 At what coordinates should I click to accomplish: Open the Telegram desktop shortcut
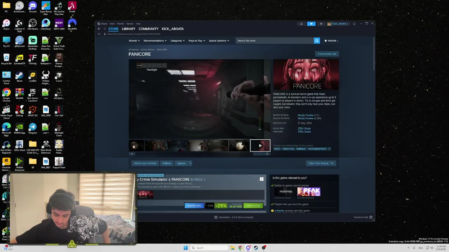(33, 129)
